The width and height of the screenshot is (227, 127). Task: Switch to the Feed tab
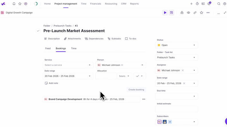point(48,49)
